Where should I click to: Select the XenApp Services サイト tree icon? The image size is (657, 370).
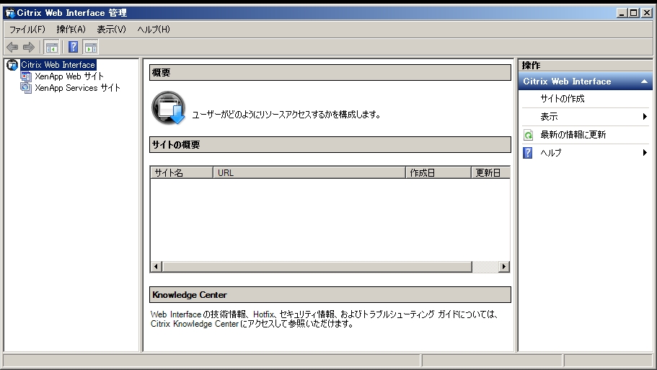[26, 88]
